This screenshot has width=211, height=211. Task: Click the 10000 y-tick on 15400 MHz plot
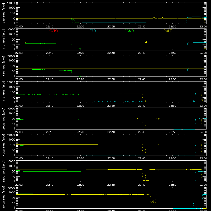11,188
